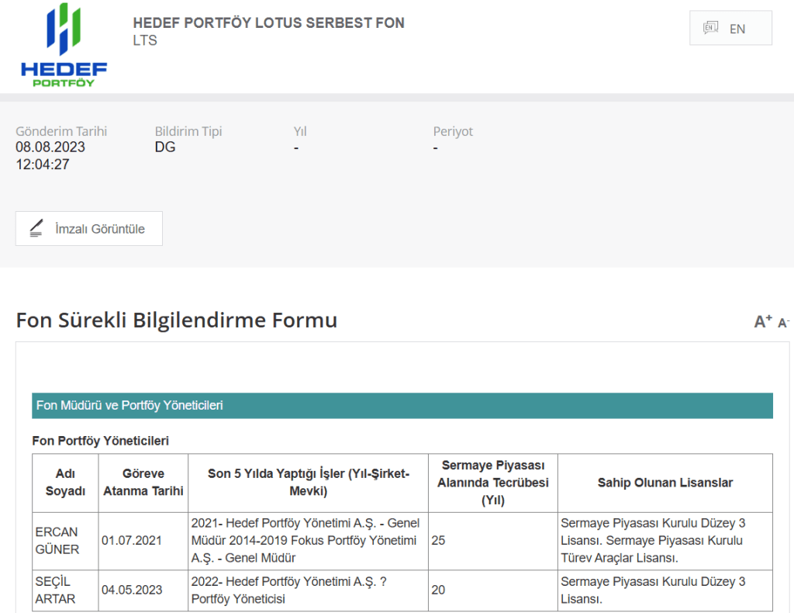Click the Hedef Portföy logo
Viewport: 794px width, 613px height.
coord(64,45)
